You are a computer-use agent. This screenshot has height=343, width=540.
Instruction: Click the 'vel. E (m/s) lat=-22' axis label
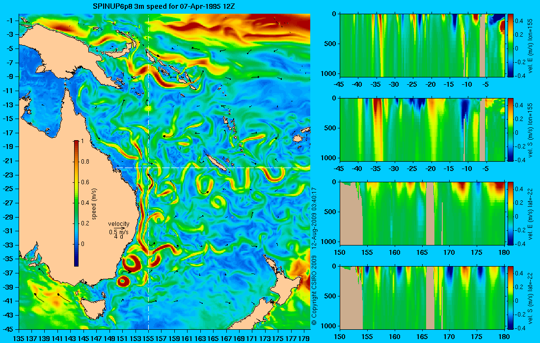point(530,214)
